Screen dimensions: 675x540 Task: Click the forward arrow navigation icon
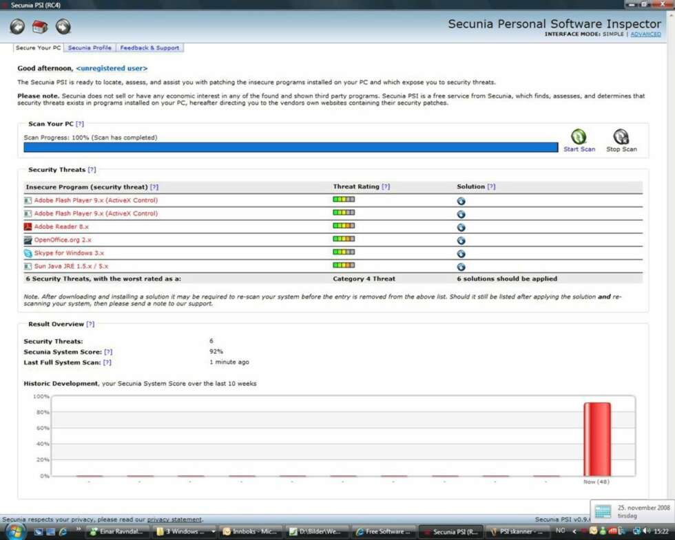pos(63,27)
